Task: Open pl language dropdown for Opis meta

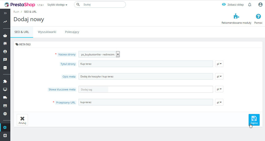Action: (219, 76)
